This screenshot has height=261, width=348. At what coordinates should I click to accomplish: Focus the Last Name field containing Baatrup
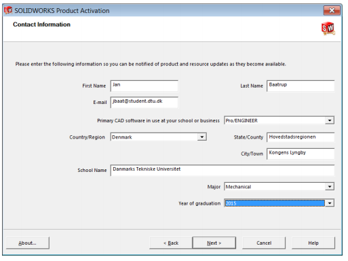301,86
